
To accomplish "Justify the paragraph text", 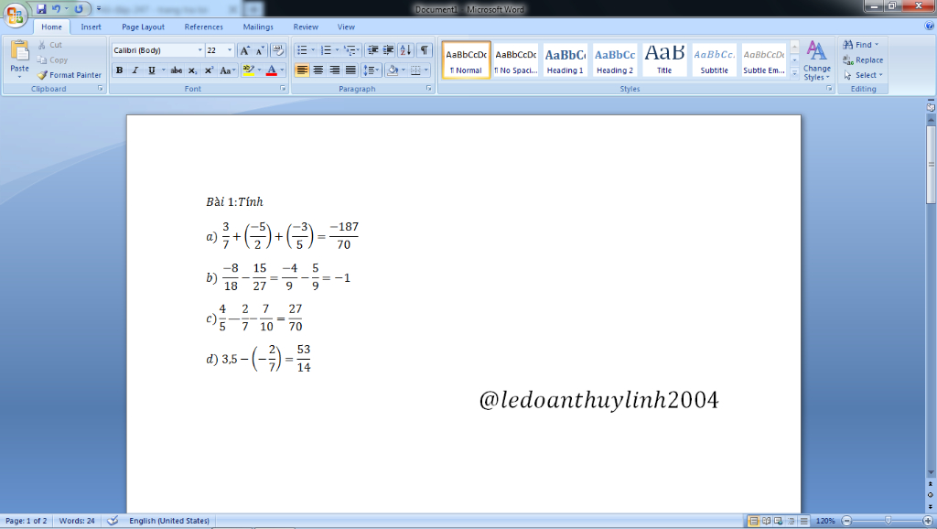I will point(350,70).
